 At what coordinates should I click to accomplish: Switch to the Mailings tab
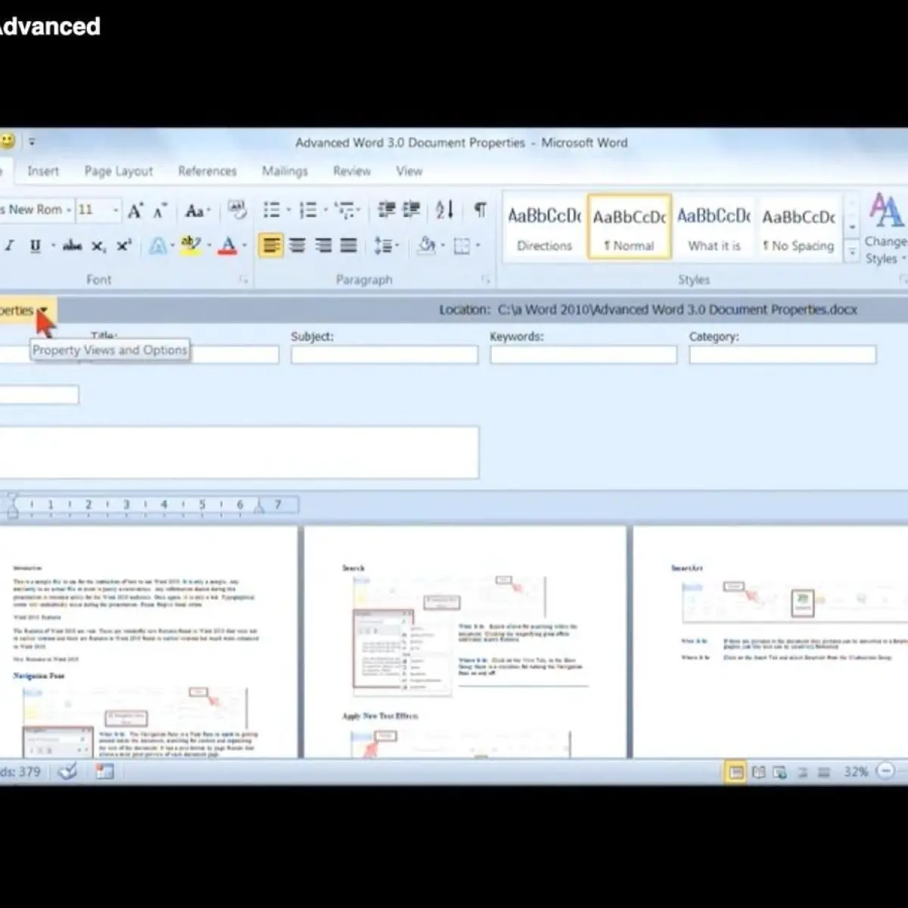pos(285,171)
